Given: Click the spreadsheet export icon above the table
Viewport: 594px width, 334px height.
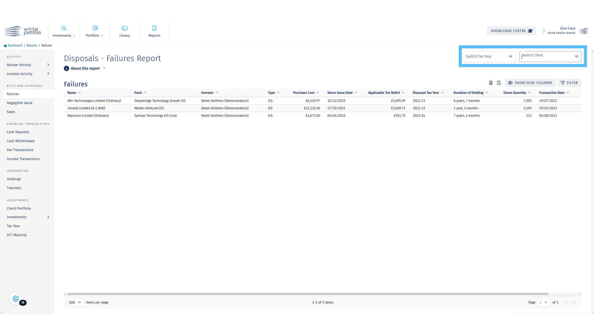Looking at the screenshot, I should coord(491,83).
